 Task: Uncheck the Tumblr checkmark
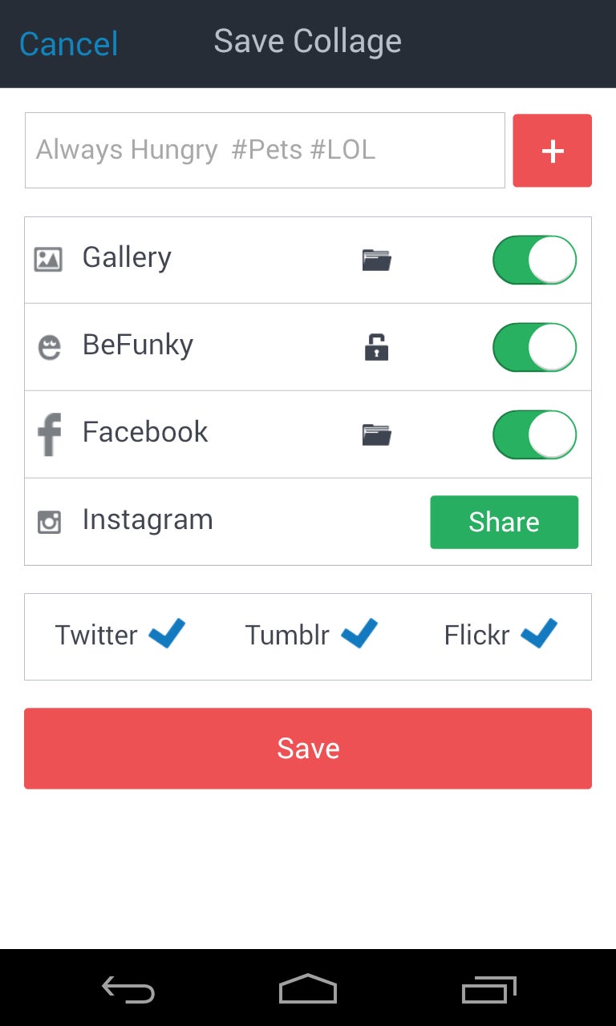pos(359,633)
